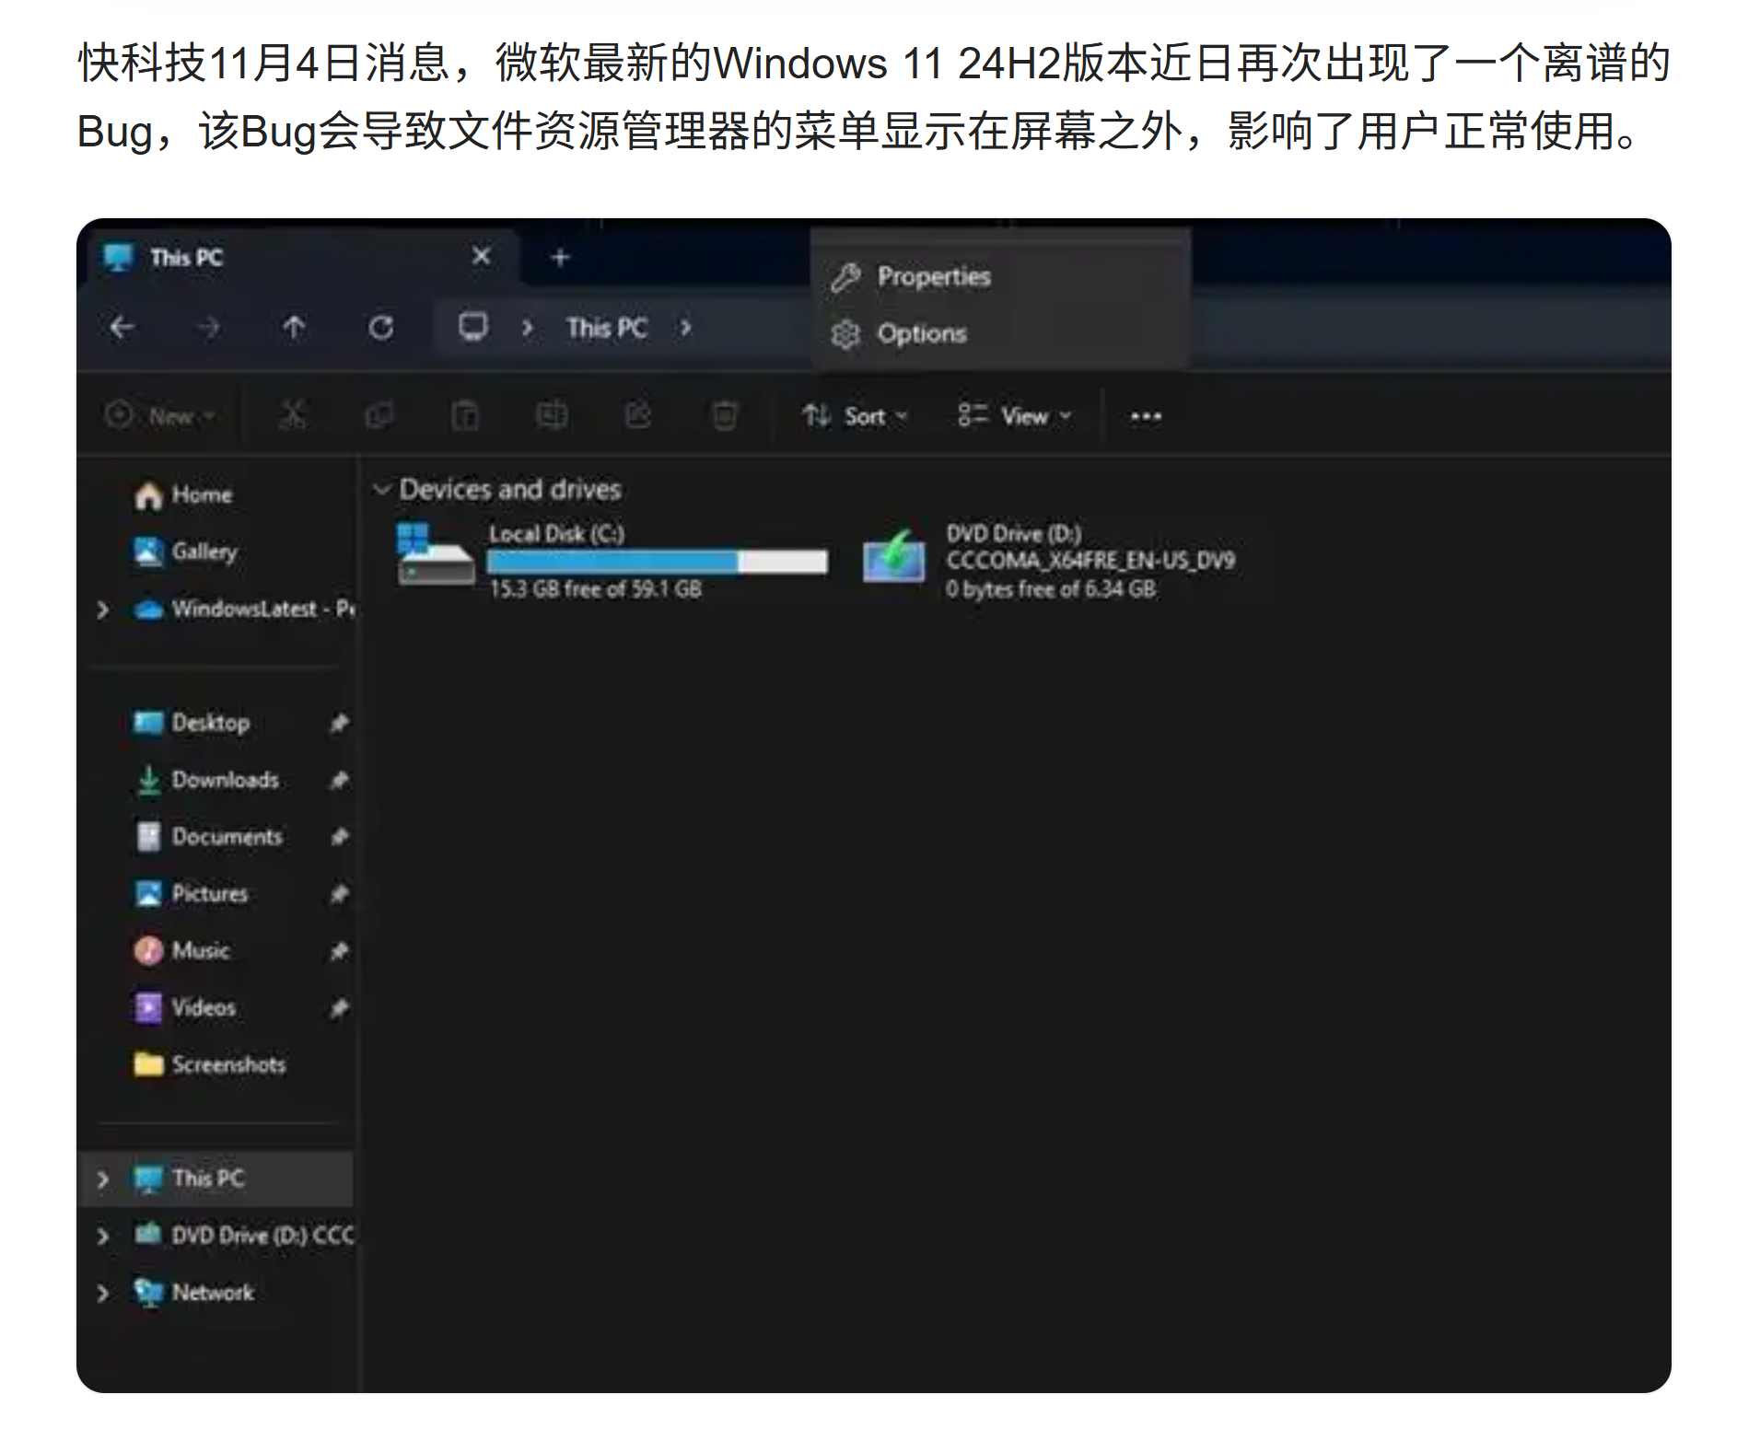Go up one folder level
Image resolution: width=1760 pixels, height=1429 pixels.
click(x=294, y=327)
